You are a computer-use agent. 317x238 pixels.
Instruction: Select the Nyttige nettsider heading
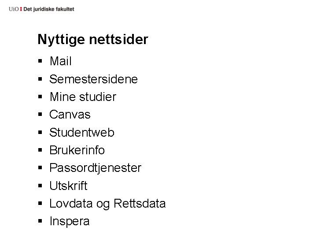click(92, 40)
